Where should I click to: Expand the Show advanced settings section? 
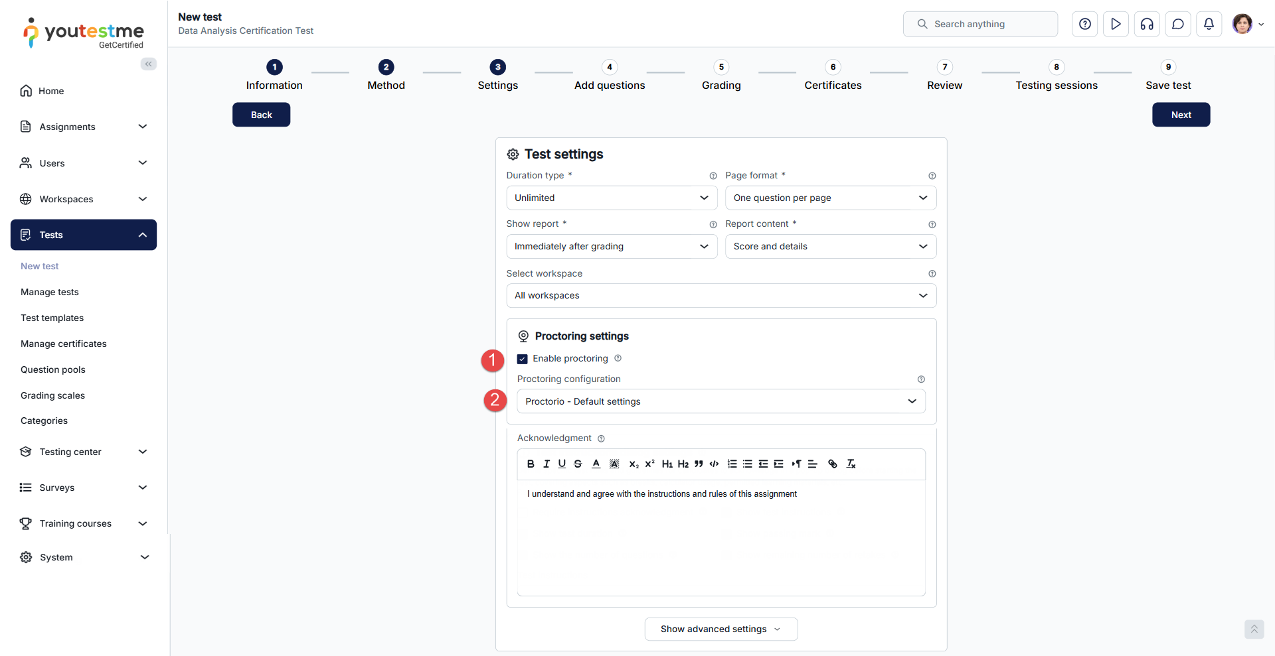coord(721,629)
